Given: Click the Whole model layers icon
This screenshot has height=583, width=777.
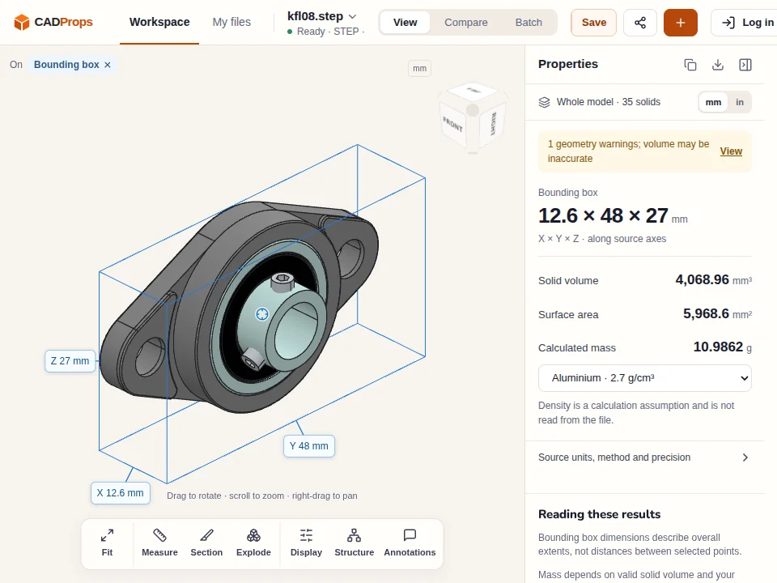Looking at the screenshot, I should click(544, 102).
